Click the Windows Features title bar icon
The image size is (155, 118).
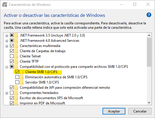pos(5,5)
